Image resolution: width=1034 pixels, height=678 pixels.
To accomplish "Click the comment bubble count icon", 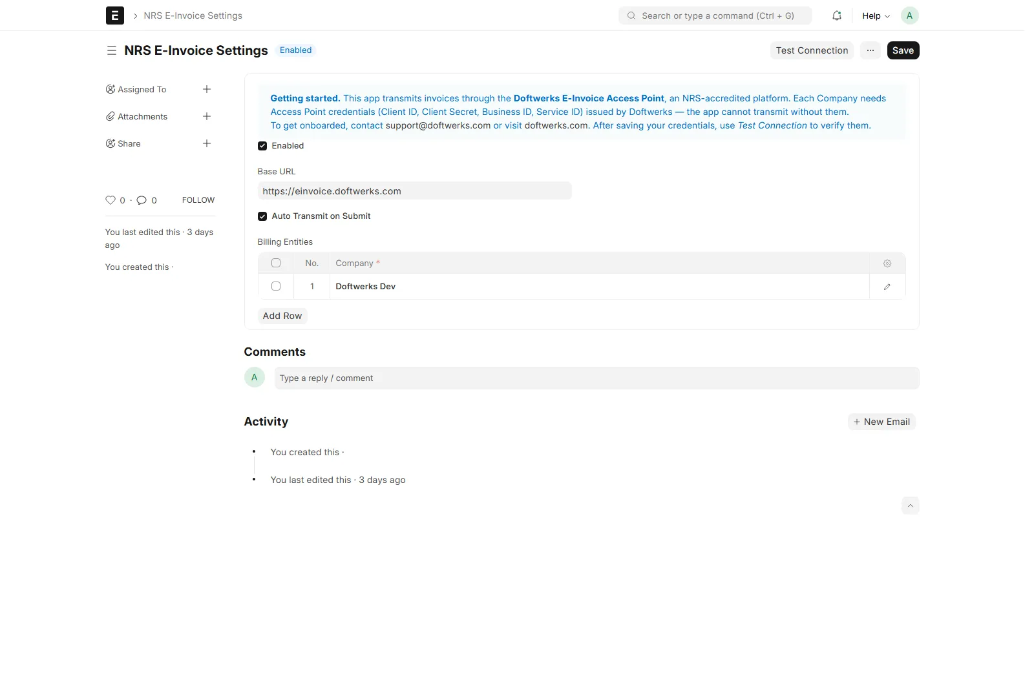I will point(142,200).
